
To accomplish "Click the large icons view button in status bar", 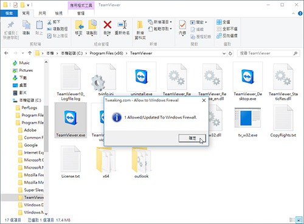I will (x=299, y=220).
